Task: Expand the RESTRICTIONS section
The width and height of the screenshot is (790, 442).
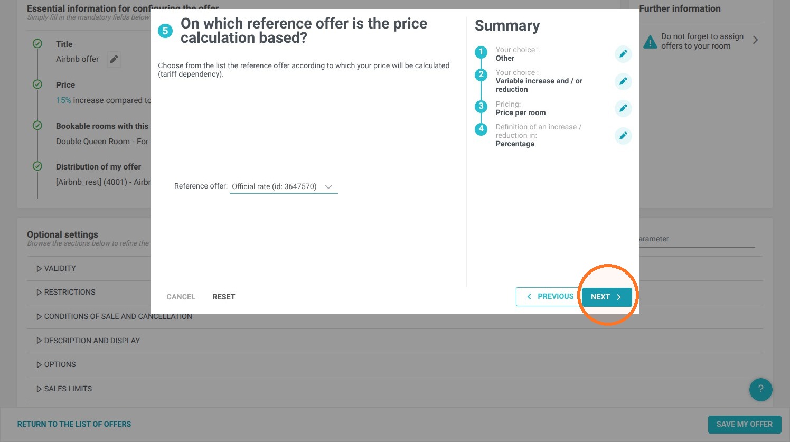Action: pyautogui.click(x=65, y=292)
